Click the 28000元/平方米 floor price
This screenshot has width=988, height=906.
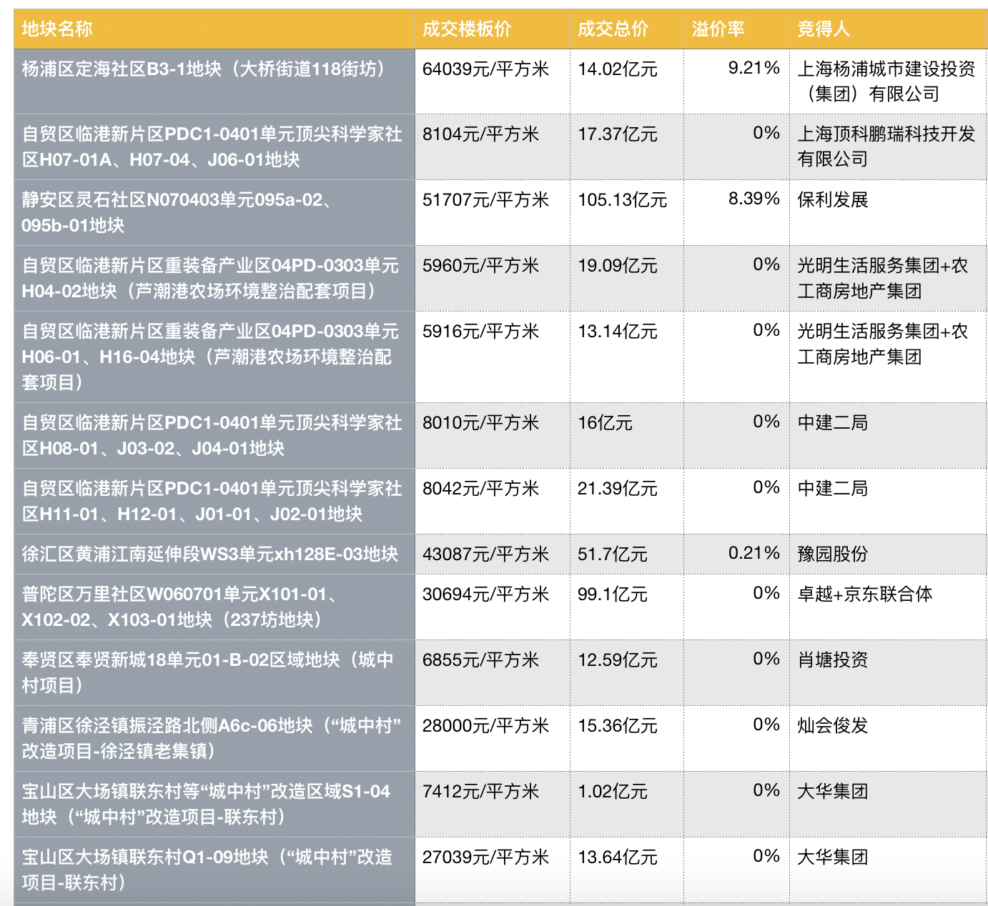tap(486, 726)
